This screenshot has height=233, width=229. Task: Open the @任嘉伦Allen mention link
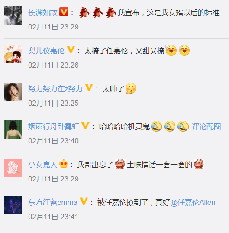click(193, 202)
